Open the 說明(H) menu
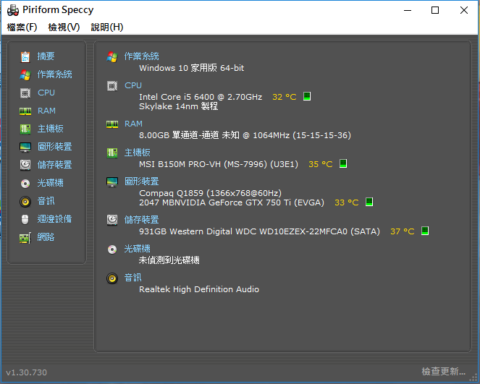Viewport: 480px width, 384px height. point(107,27)
